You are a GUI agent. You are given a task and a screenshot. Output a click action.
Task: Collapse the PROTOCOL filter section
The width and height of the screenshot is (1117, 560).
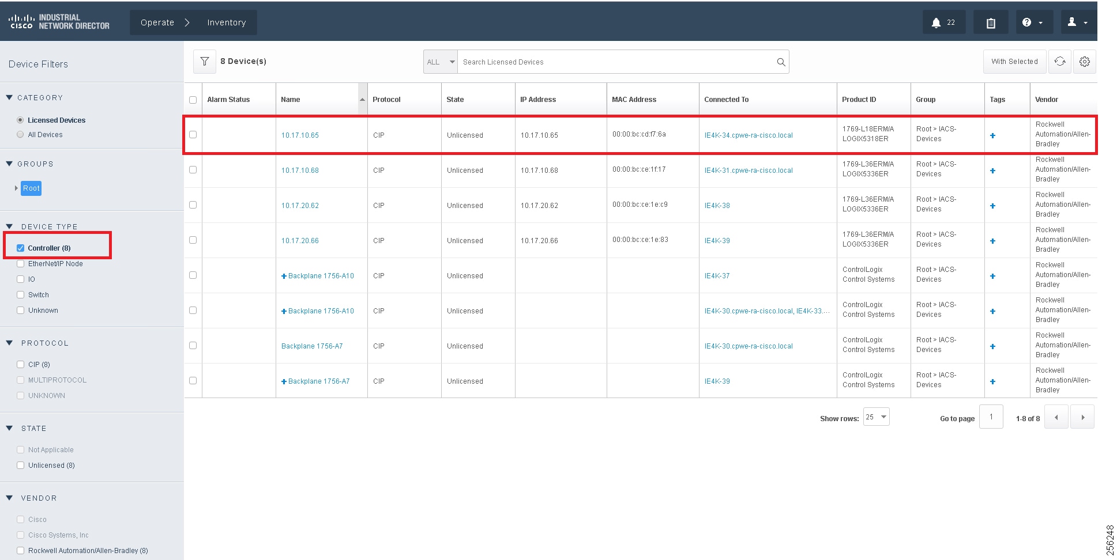pyautogui.click(x=9, y=343)
